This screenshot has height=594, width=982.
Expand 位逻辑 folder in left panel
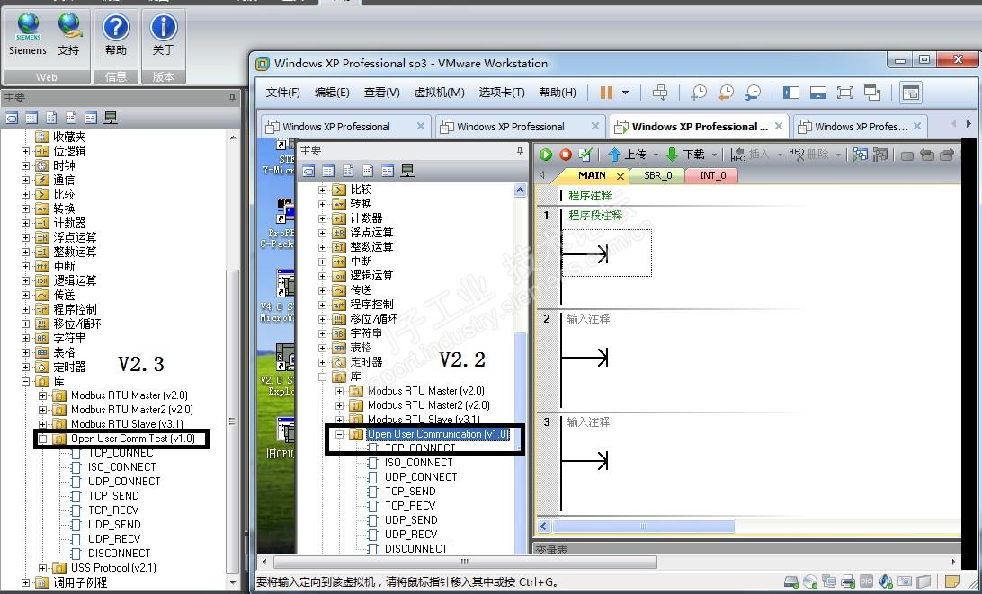pyautogui.click(x=26, y=151)
